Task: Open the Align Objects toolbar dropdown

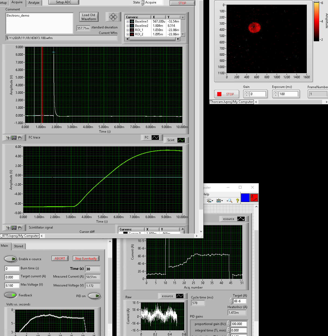Action: pyautogui.click(x=210, y=200)
